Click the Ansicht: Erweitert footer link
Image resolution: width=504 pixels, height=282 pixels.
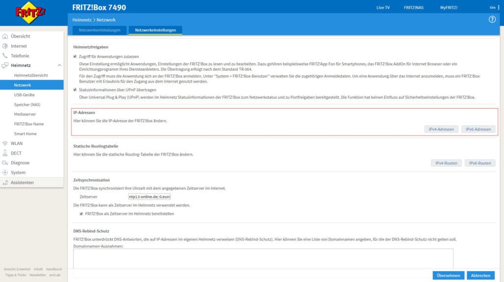click(x=17, y=269)
